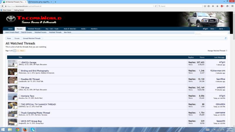Close the All Watched Threads tab
The image size is (235, 132).
(26, 2)
